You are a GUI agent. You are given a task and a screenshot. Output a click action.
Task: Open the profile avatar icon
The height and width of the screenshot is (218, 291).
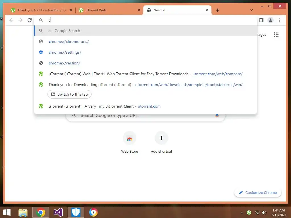point(271,20)
